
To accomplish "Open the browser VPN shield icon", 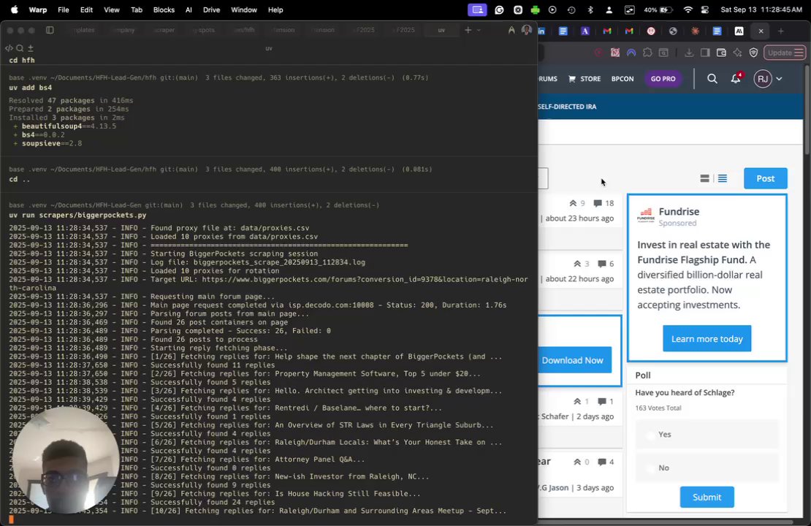I will coord(753,53).
